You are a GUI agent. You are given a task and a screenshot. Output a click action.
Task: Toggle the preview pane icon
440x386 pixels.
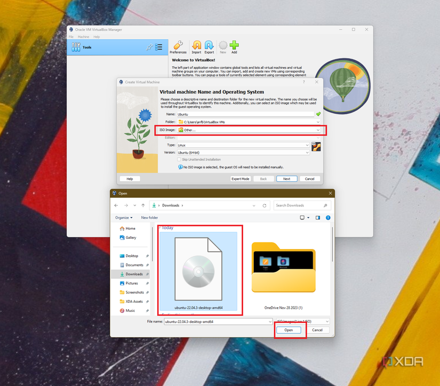coord(318,218)
